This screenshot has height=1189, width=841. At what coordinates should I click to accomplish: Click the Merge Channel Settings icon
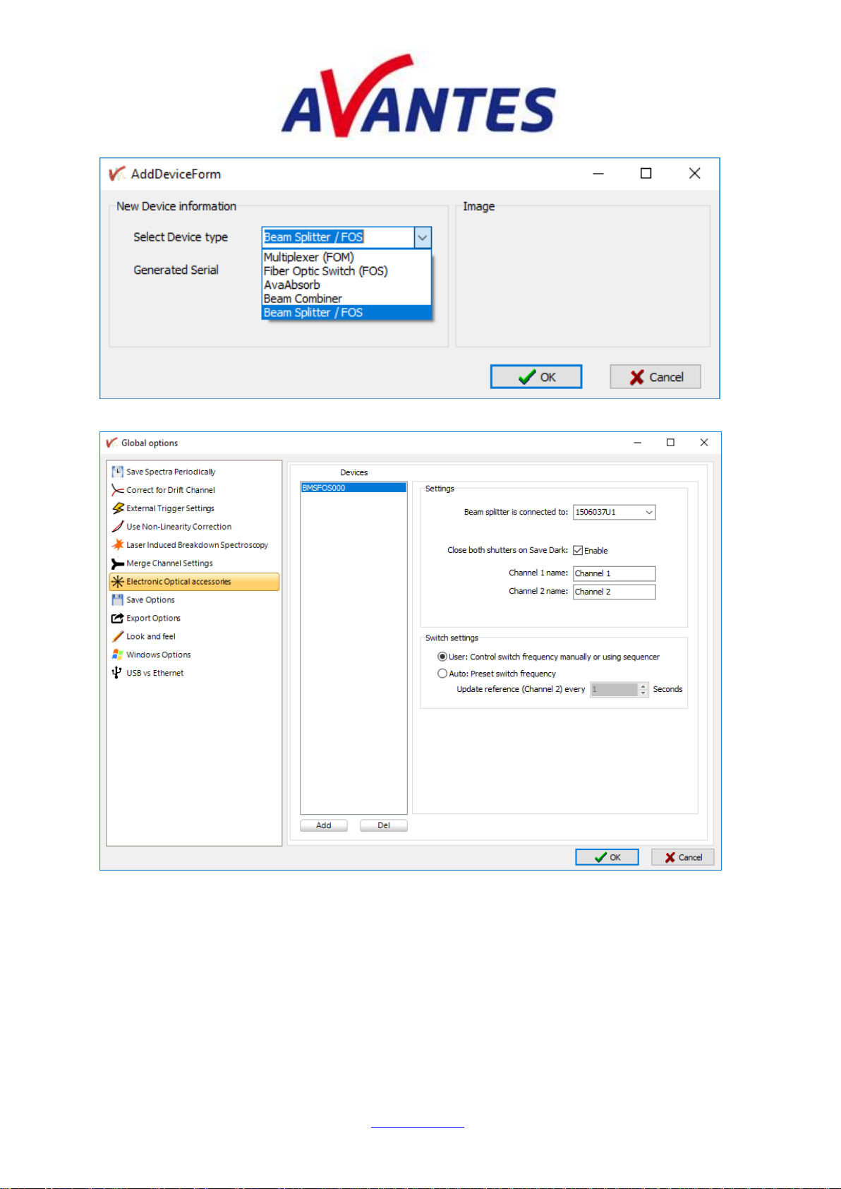(118, 563)
